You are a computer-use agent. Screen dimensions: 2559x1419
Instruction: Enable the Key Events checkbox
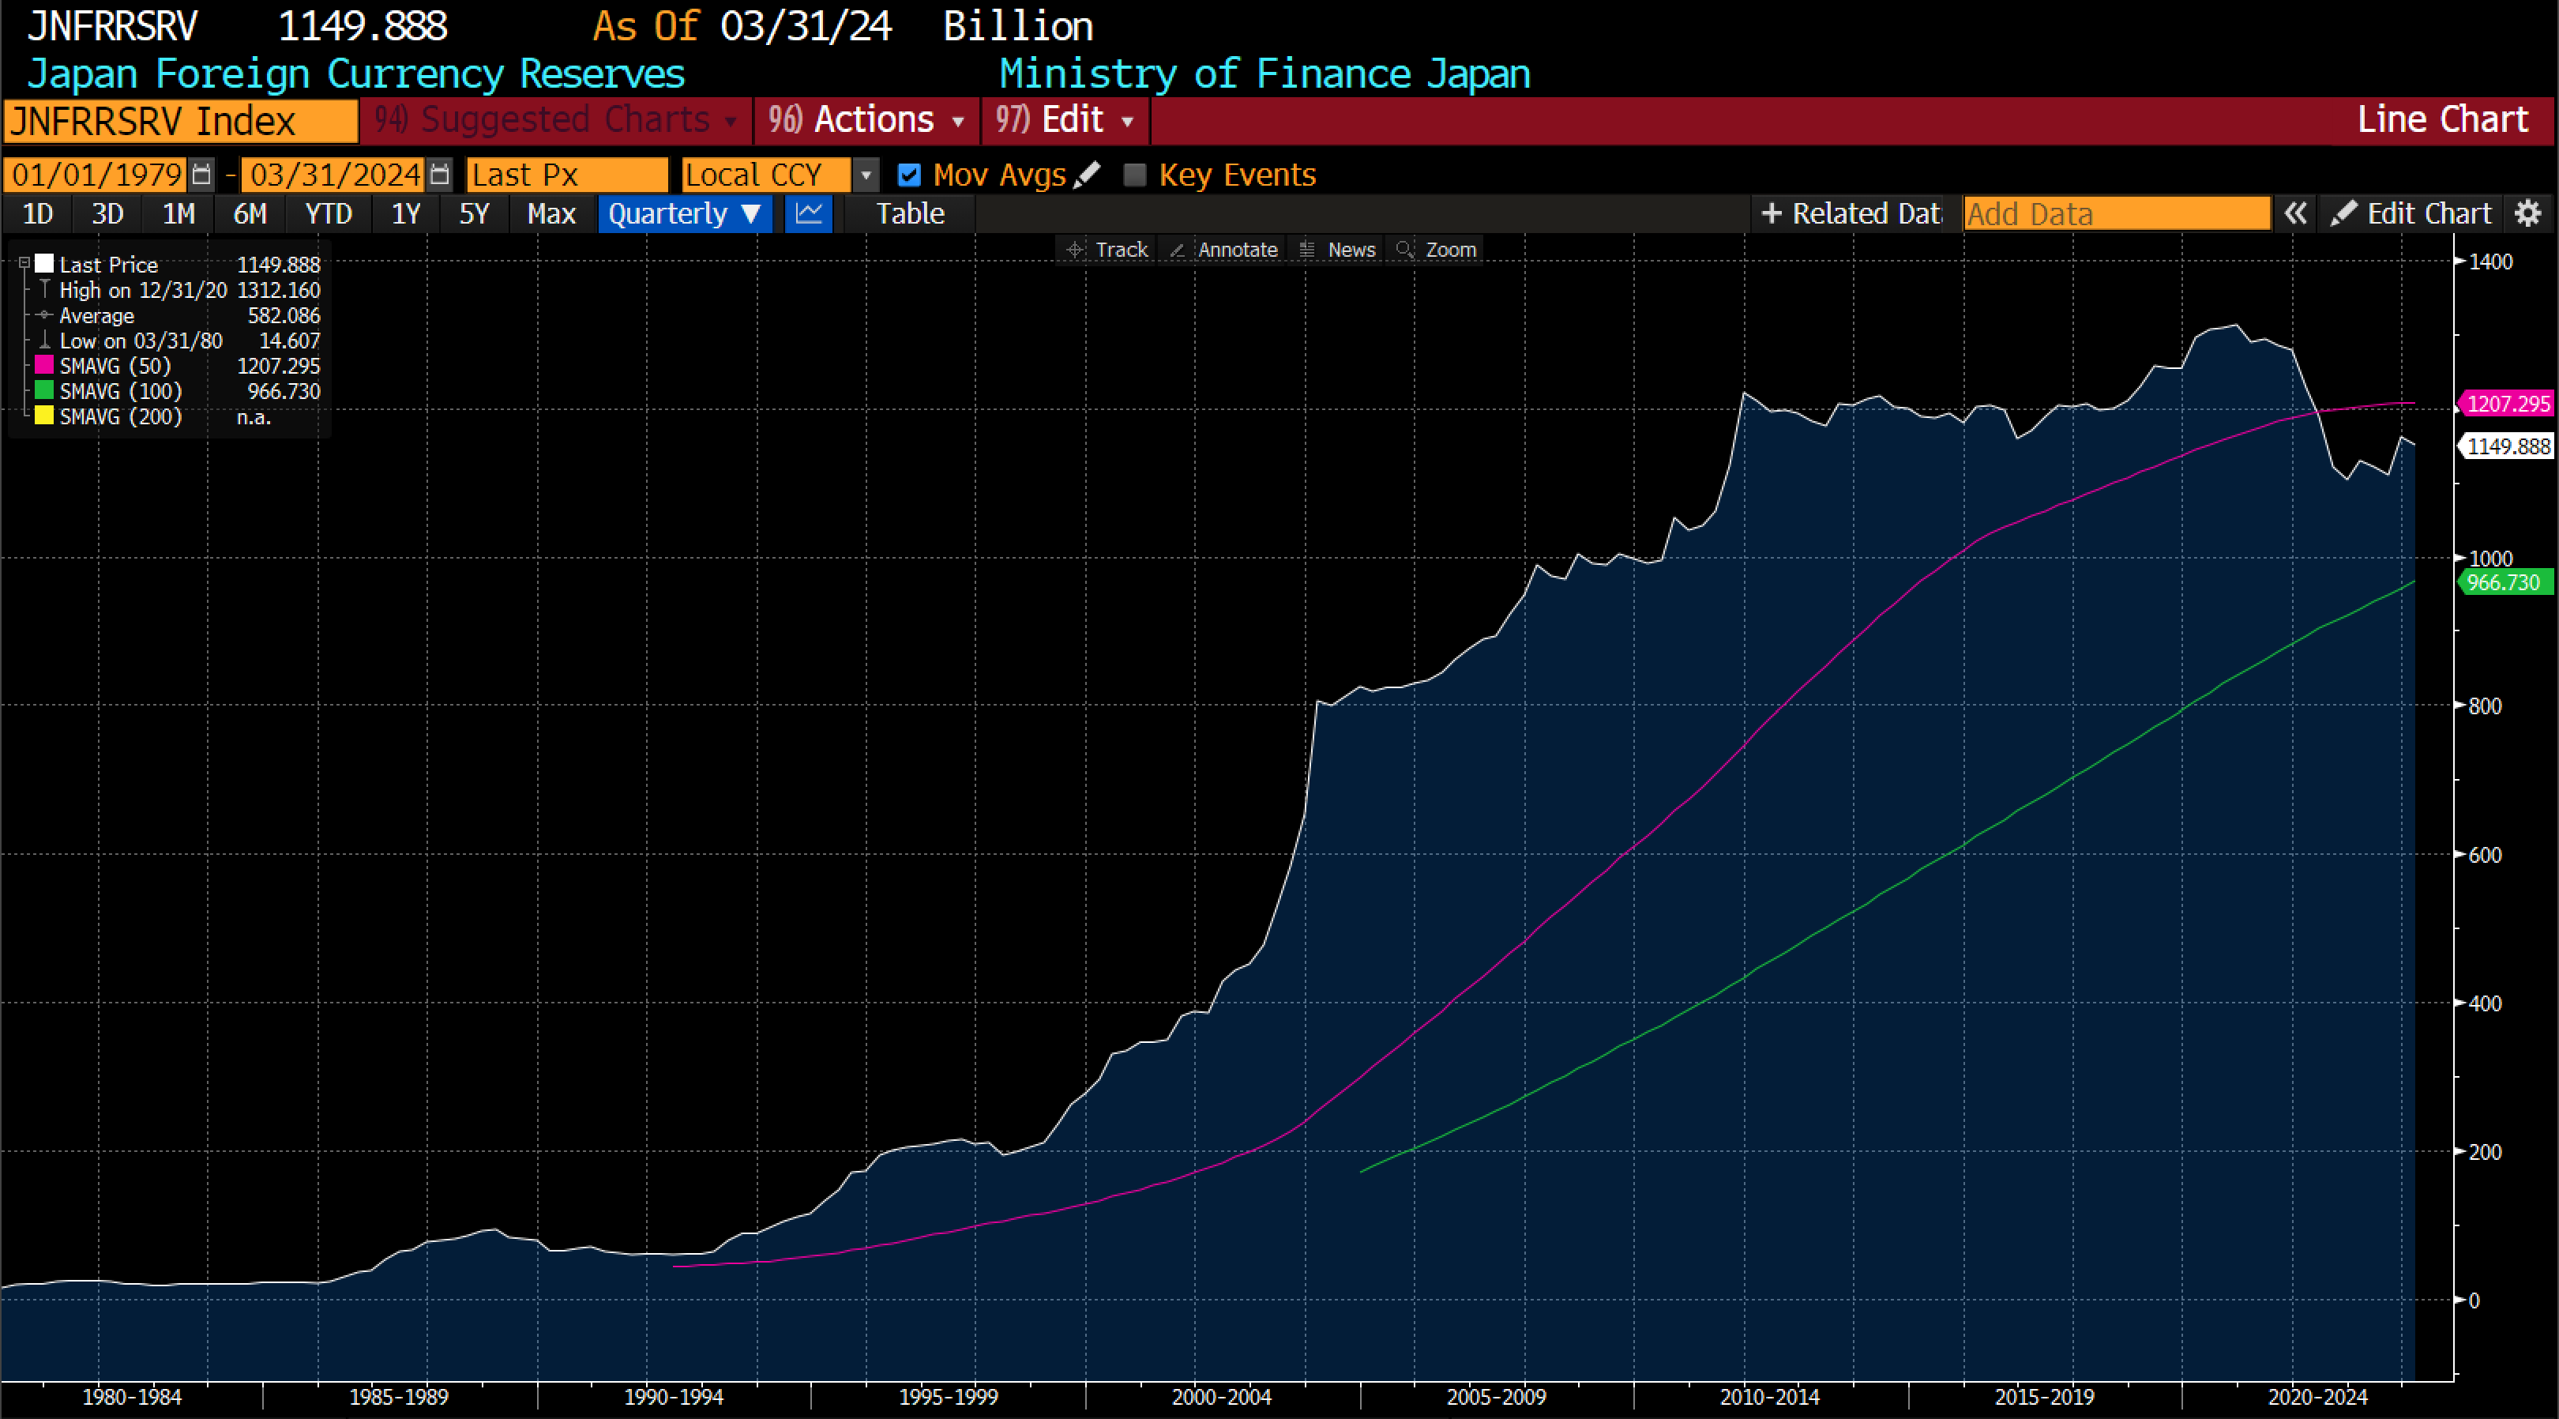click(x=1134, y=175)
